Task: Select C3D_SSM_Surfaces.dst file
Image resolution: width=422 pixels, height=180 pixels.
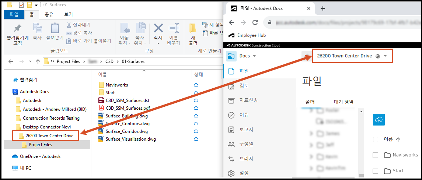Action: pyautogui.click(x=124, y=100)
